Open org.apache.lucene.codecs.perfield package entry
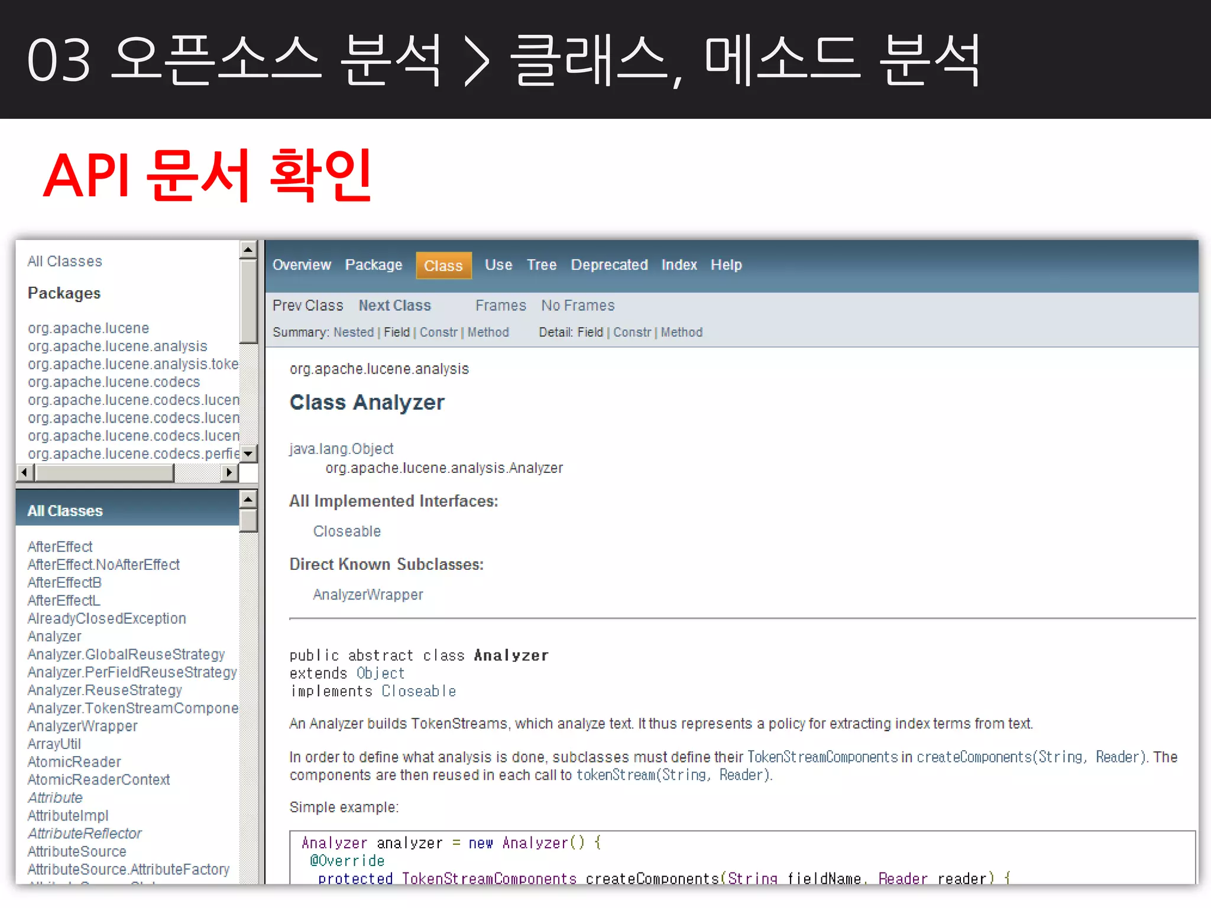Screen dimensions: 1211x908 coord(133,454)
